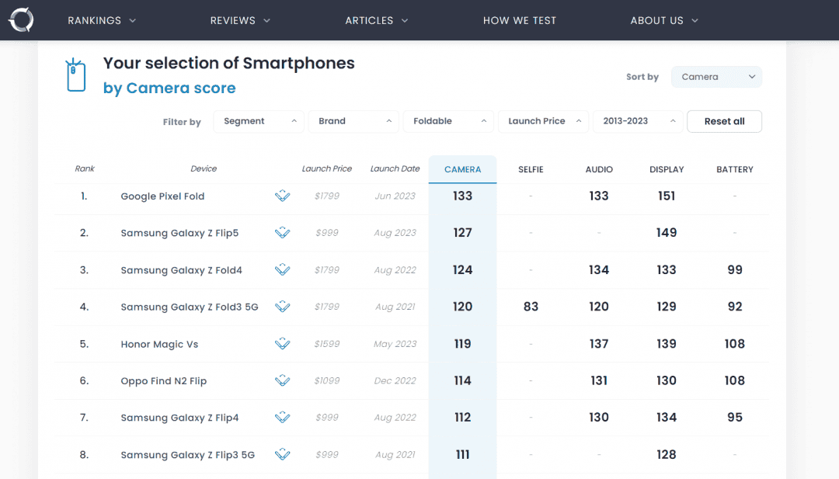Expand the 2013-2023 year range filter
The image size is (839, 479).
(x=638, y=121)
